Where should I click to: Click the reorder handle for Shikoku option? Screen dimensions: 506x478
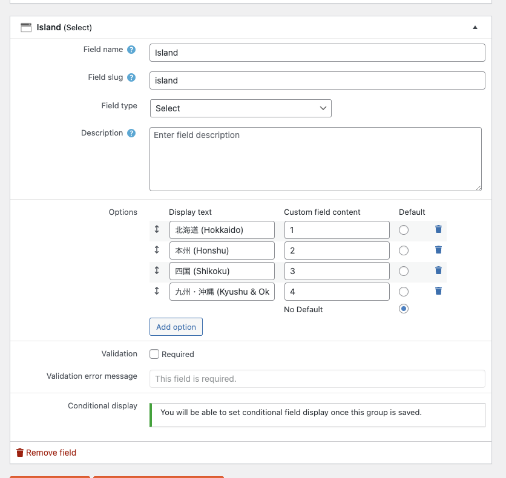pyautogui.click(x=157, y=270)
